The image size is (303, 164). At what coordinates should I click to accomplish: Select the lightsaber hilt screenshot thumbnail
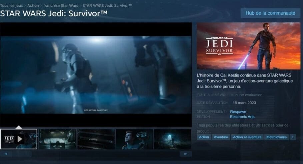(x=96, y=139)
